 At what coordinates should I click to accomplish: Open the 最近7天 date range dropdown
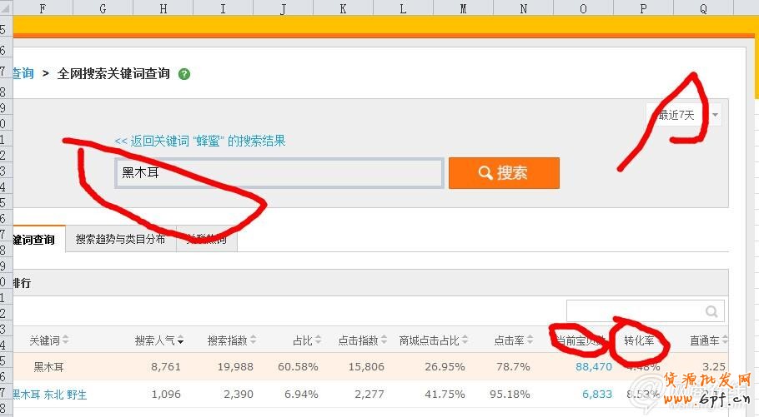tap(683, 115)
